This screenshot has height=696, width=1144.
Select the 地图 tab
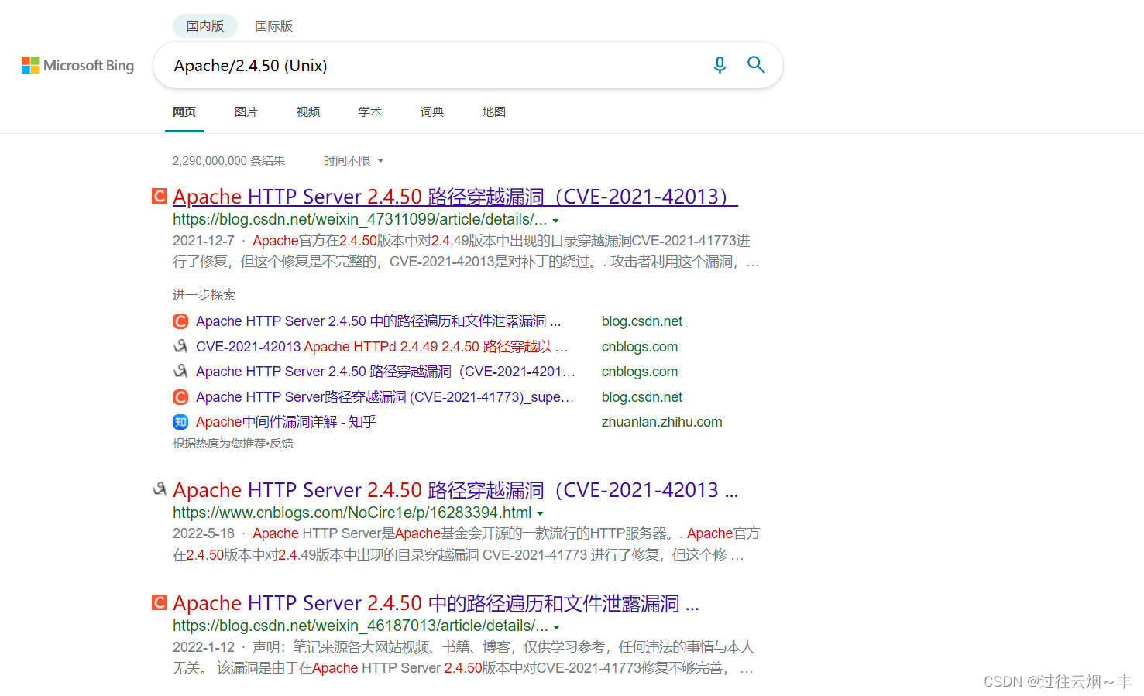(x=494, y=112)
